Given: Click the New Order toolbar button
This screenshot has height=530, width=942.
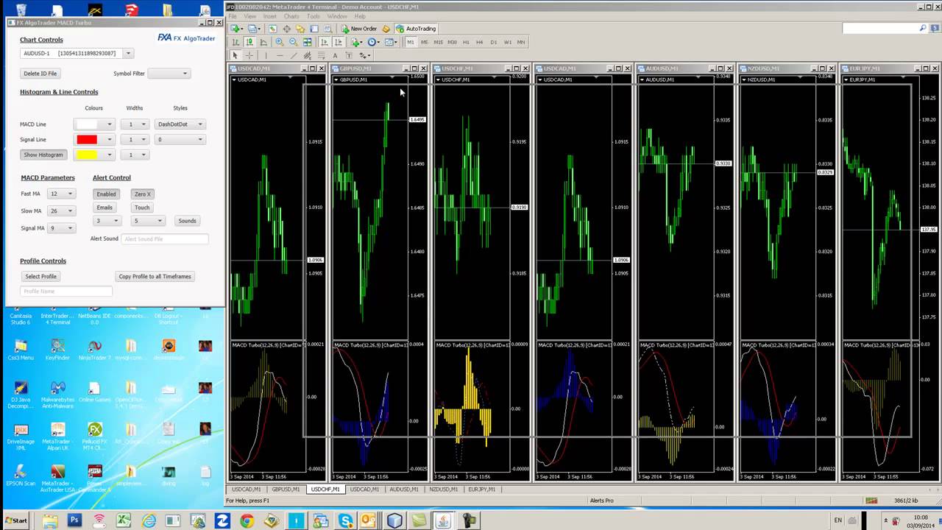Looking at the screenshot, I should (359, 29).
